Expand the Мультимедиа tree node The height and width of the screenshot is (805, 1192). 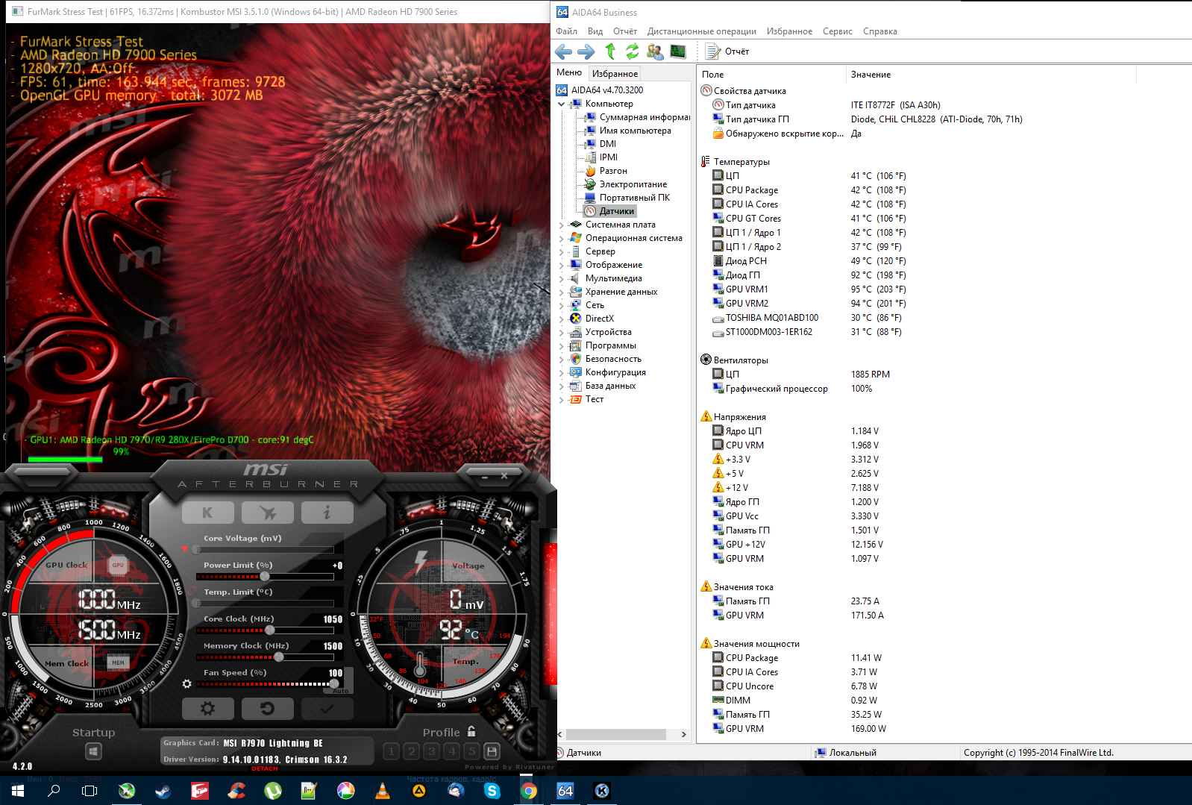[562, 278]
